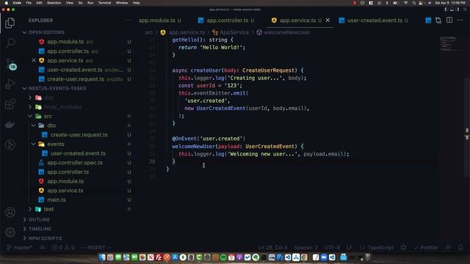The height and width of the screenshot is (264, 470).
Task: Select language mode TypeScript in status bar
Action: click(x=380, y=248)
